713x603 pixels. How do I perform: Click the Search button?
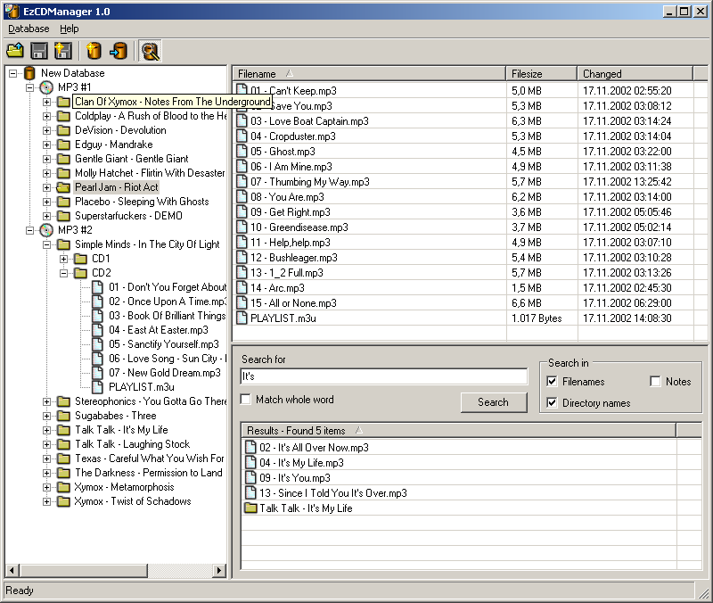tap(494, 402)
